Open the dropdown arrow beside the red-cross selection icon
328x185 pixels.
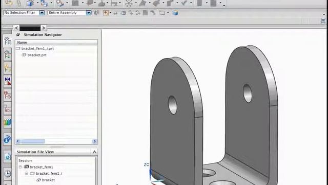click(x=110, y=13)
